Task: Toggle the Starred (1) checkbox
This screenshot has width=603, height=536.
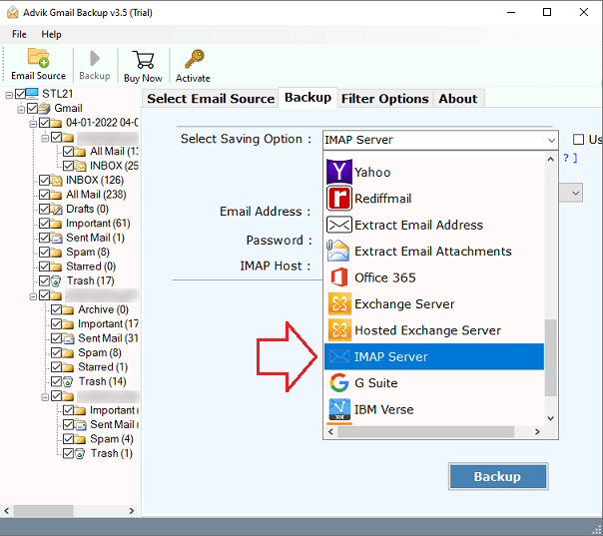Action: (x=56, y=367)
